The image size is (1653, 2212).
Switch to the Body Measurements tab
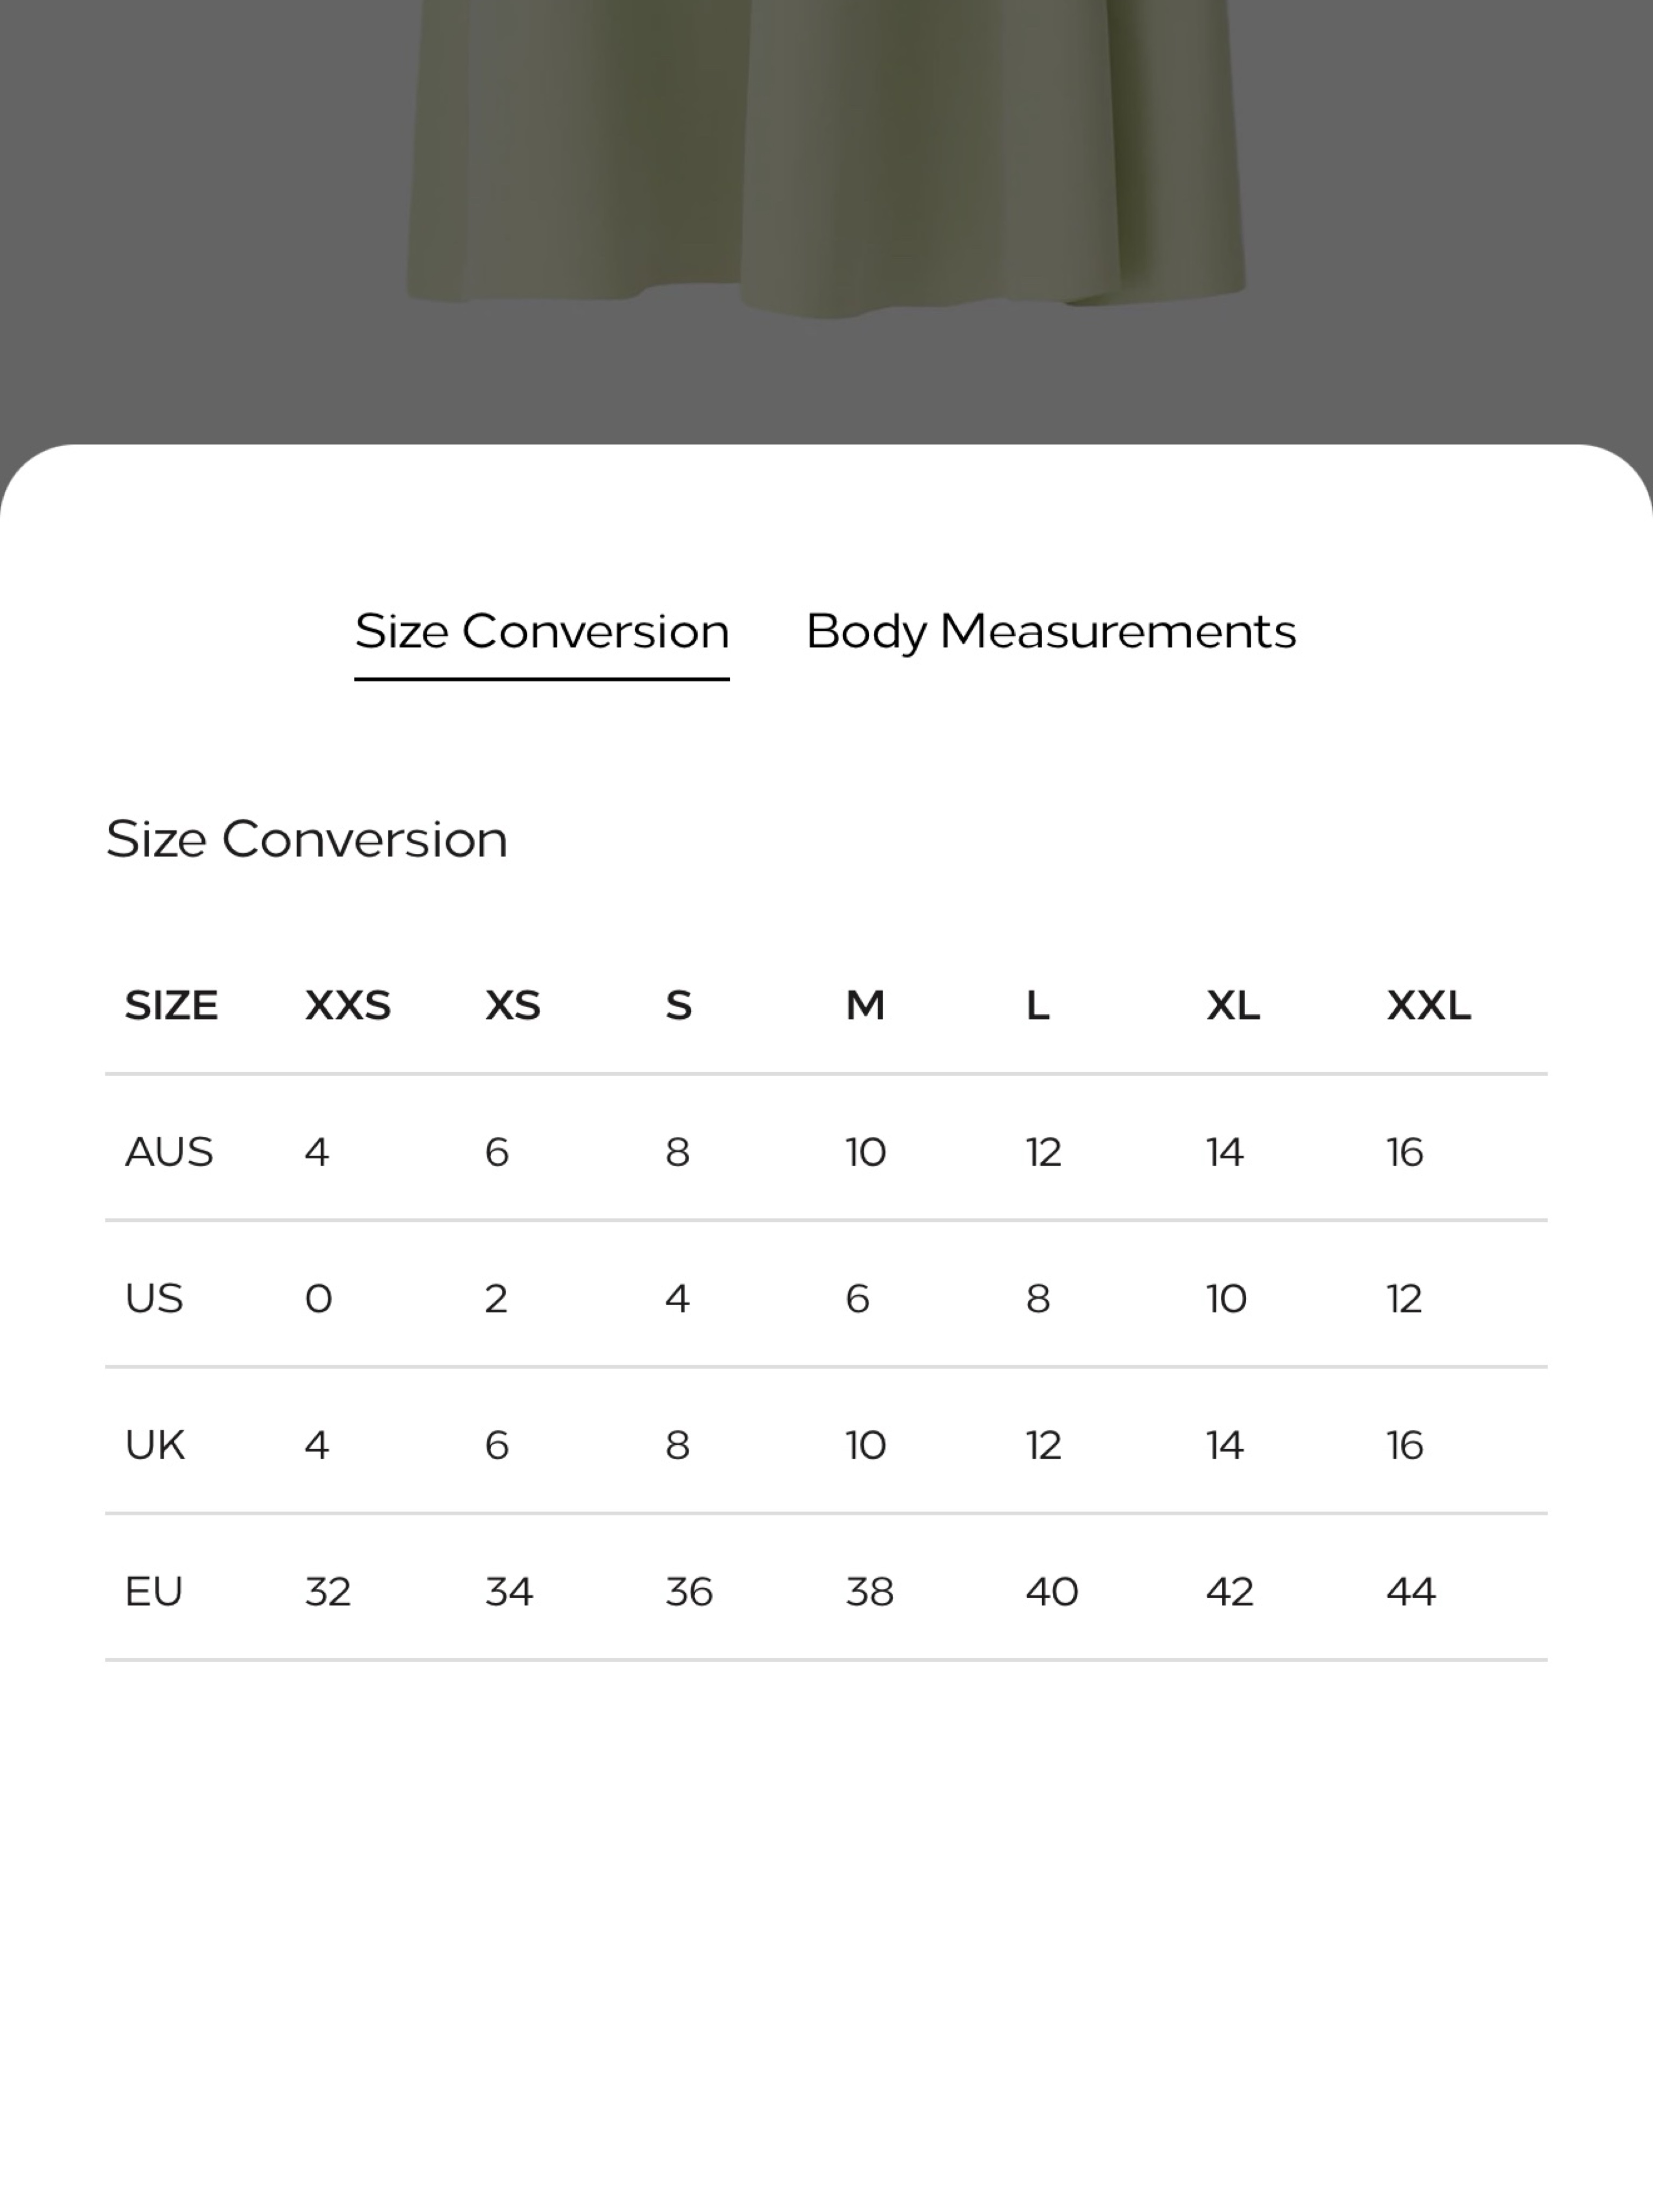coord(1050,632)
